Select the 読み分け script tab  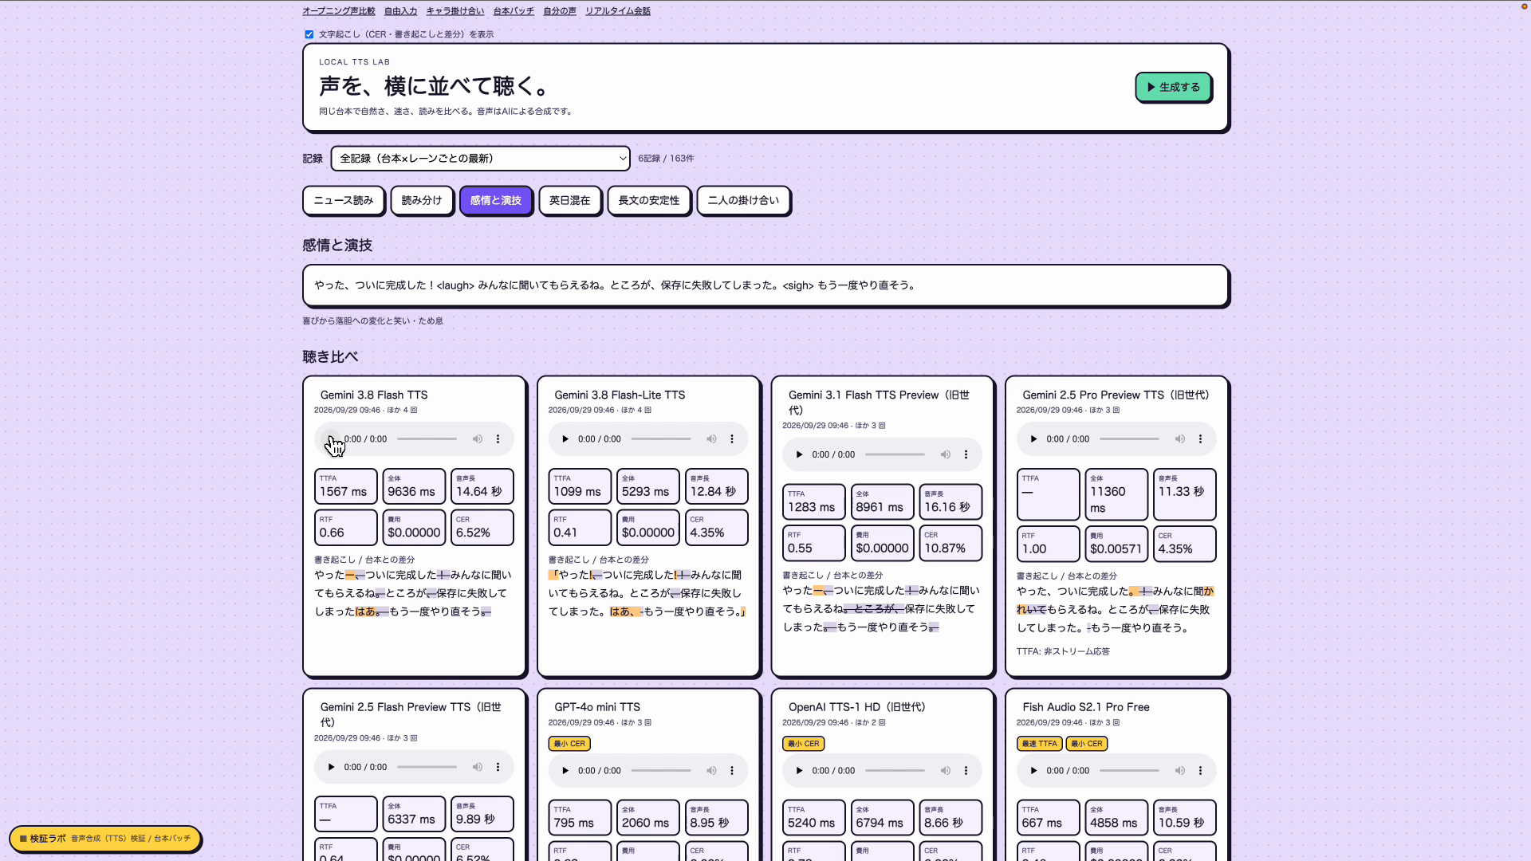click(x=422, y=201)
